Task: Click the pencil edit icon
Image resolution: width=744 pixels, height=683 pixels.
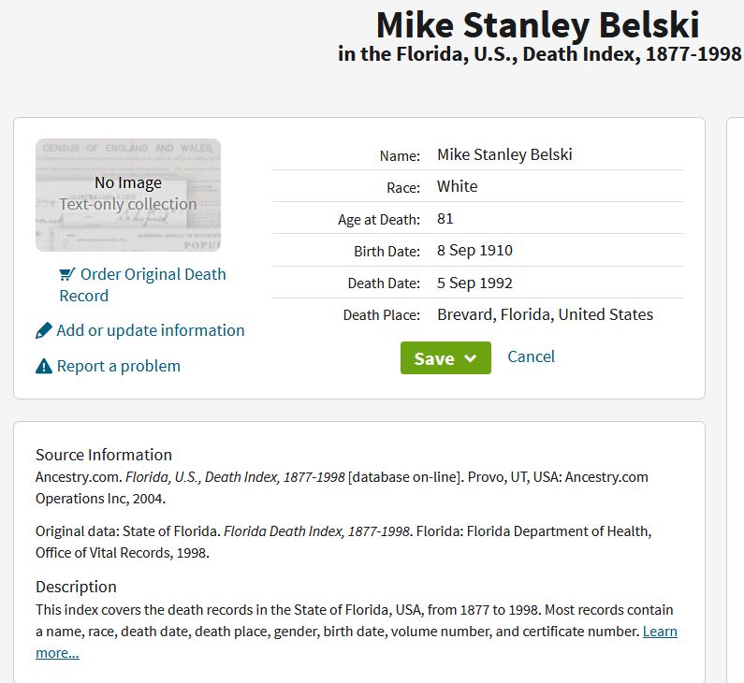Action: tap(44, 330)
